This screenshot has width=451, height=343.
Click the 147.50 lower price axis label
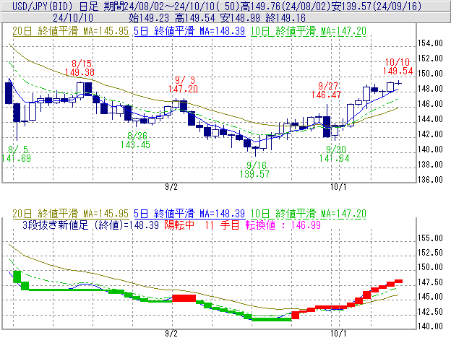click(430, 282)
